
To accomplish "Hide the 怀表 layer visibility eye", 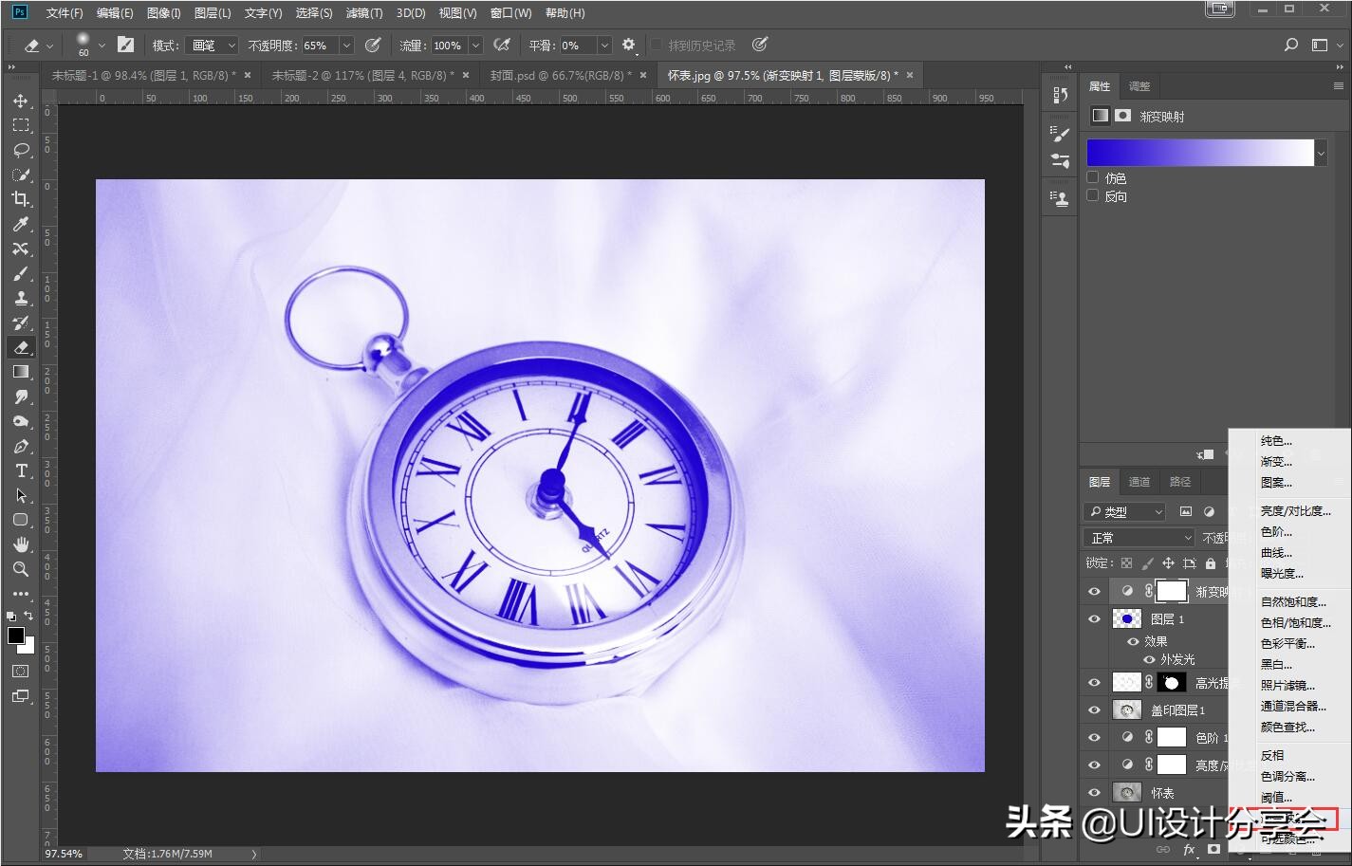I will pyautogui.click(x=1094, y=792).
